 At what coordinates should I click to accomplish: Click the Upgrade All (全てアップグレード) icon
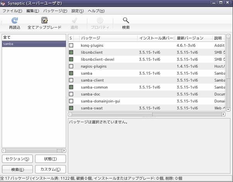point(44,20)
